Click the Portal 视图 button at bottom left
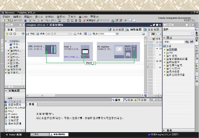The height and width of the screenshot is (138, 199). [14, 135]
